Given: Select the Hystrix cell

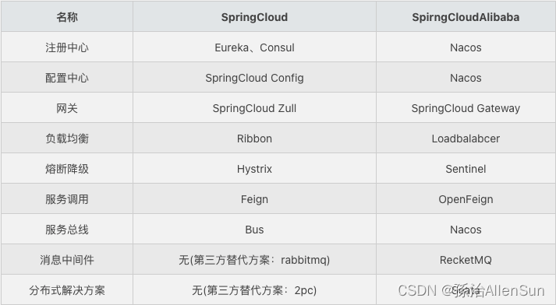Looking at the screenshot, I should point(254,170).
